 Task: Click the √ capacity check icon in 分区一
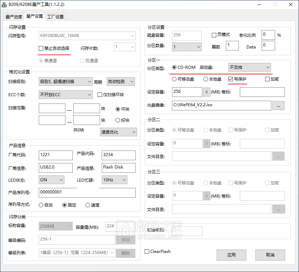206,92
